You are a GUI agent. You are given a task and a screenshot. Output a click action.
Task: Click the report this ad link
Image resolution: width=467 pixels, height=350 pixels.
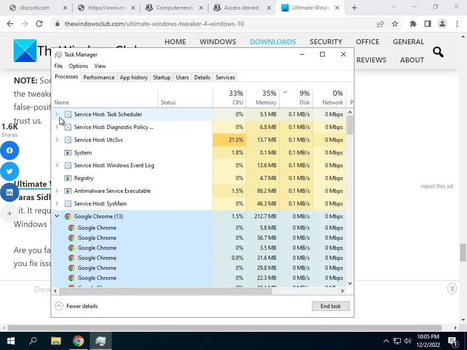coord(436,186)
